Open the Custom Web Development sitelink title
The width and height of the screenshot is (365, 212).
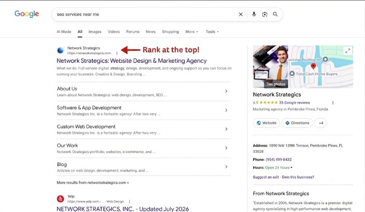86,126
